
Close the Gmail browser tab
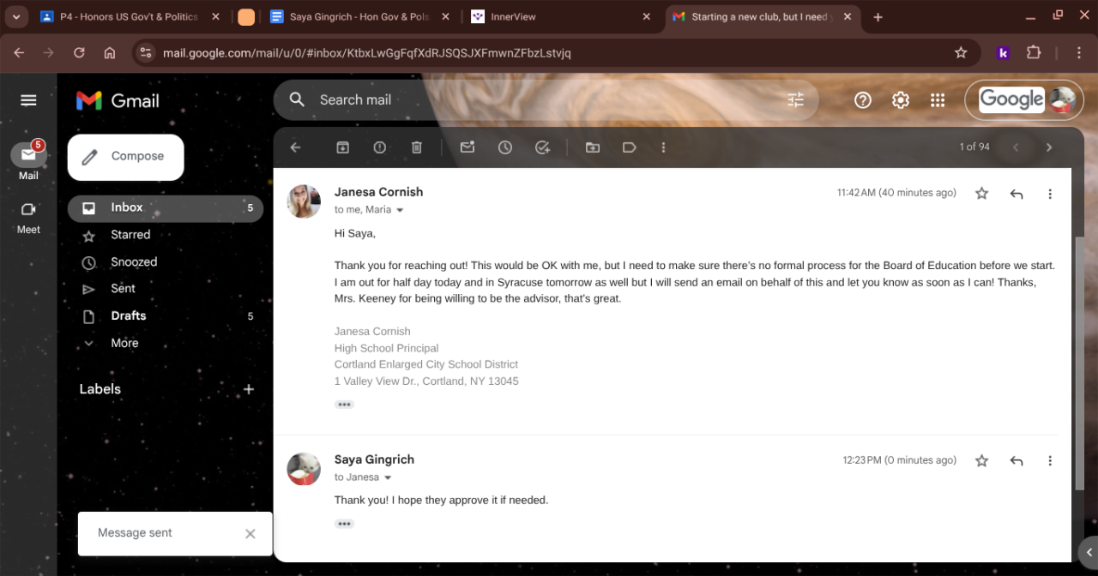(x=849, y=17)
